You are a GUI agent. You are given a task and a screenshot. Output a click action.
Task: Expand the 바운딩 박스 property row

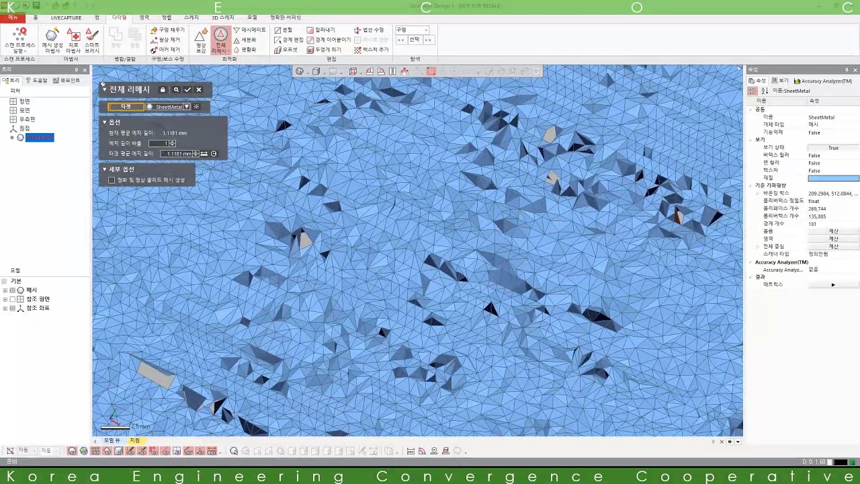(x=758, y=194)
